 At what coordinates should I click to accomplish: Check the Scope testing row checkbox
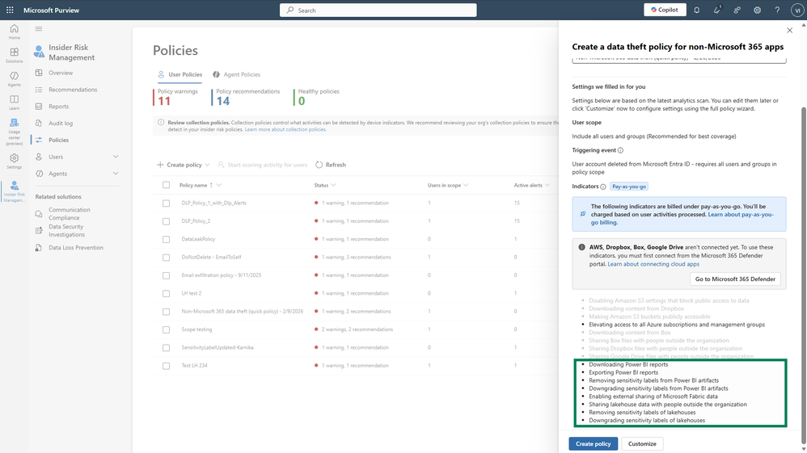[166, 329]
